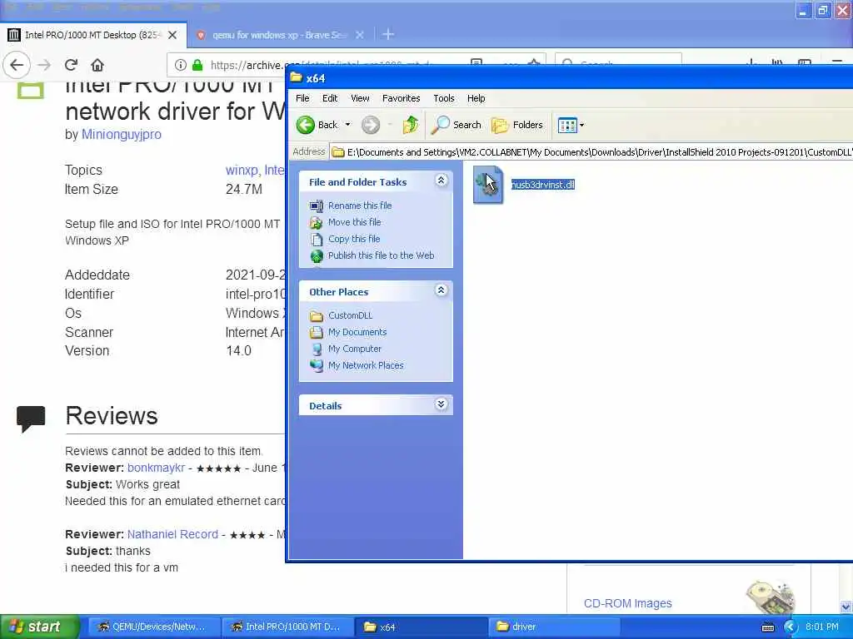Screen dimensions: 853x639
Task: Open the Minionguyjpro uploader link
Action: pyautogui.click(x=122, y=134)
